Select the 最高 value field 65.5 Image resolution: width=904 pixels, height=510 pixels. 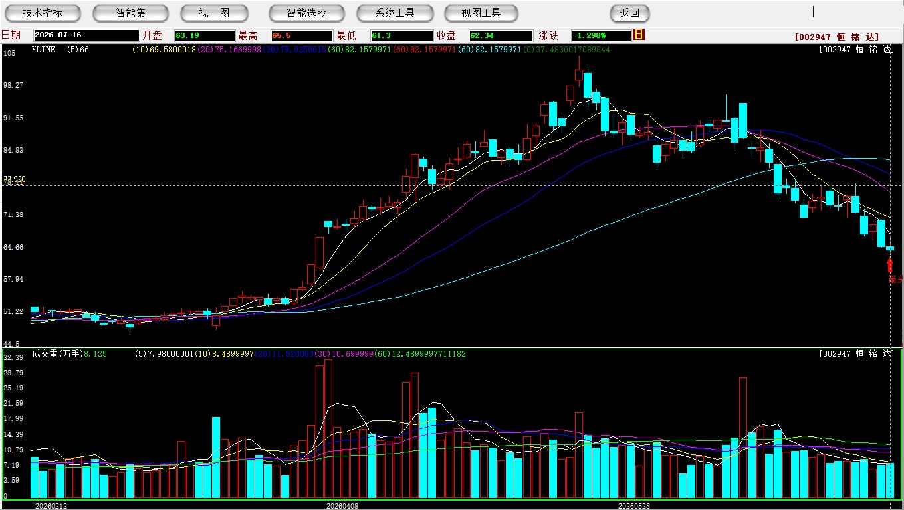[301, 35]
